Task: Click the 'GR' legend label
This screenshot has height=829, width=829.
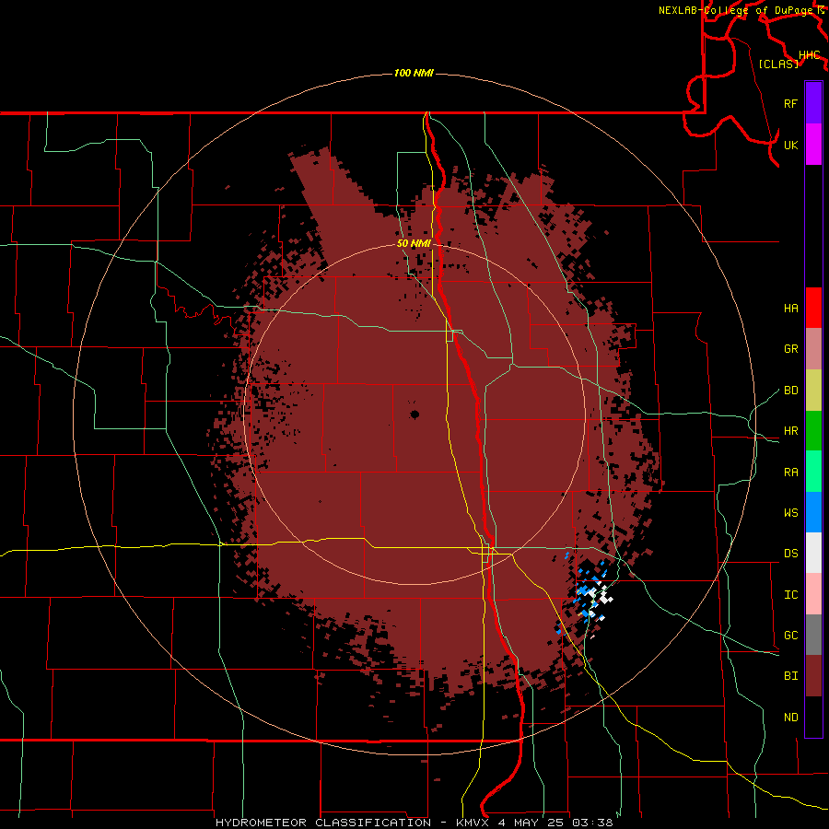Action: click(790, 349)
